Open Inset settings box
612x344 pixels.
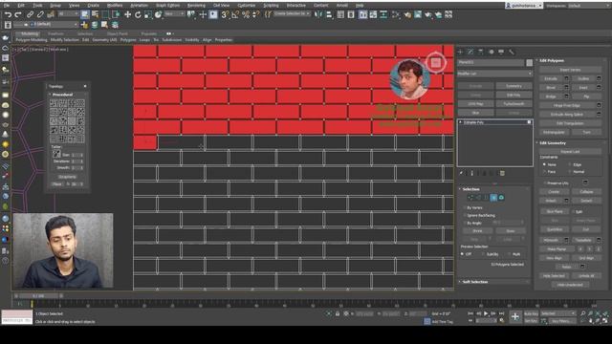pyautogui.click(x=599, y=87)
